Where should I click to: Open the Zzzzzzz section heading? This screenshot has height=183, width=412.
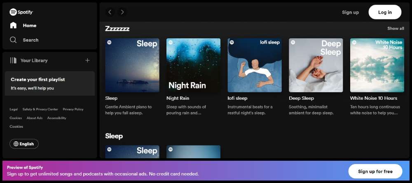click(x=117, y=28)
